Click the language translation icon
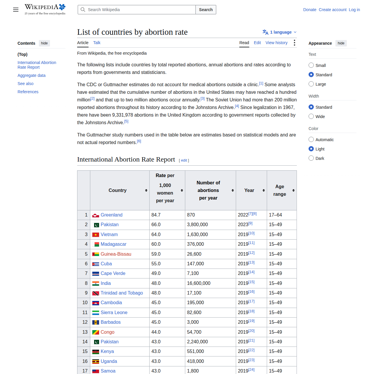 coord(265,32)
